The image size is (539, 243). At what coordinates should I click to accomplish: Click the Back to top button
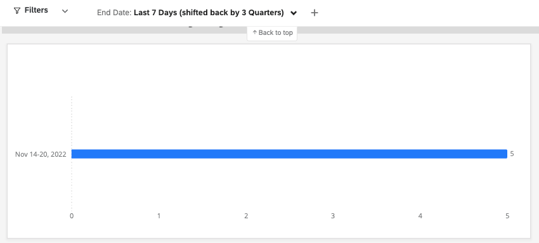pyautogui.click(x=272, y=33)
